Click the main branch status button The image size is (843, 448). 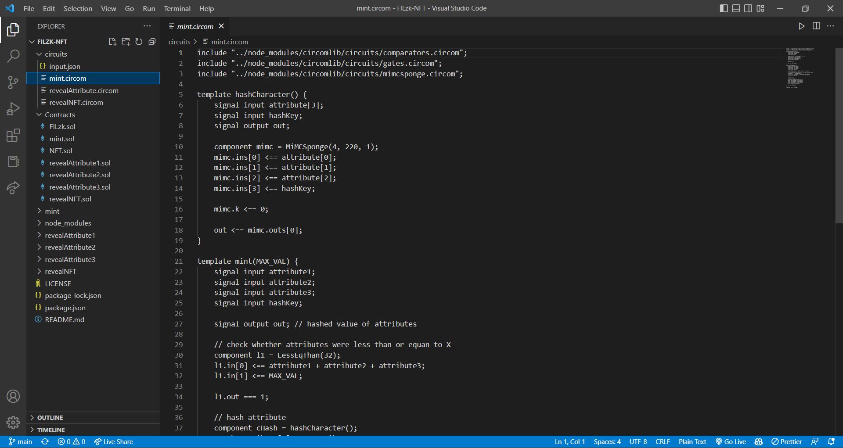click(x=21, y=442)
